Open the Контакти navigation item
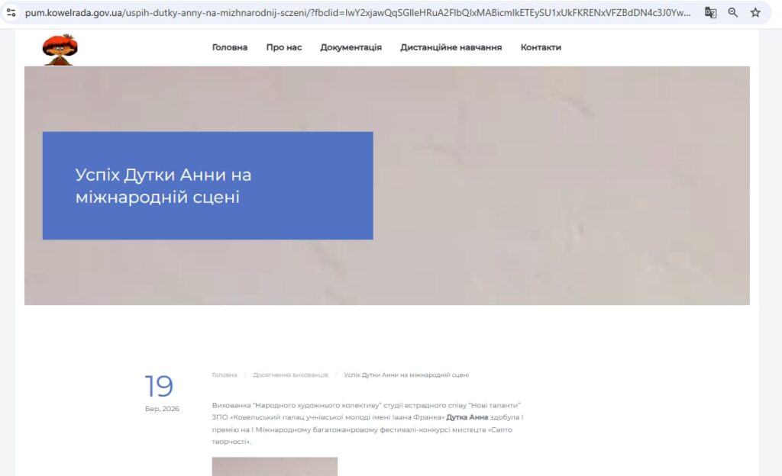The width and height of the screenshot is (782, 476). (541, 47)
